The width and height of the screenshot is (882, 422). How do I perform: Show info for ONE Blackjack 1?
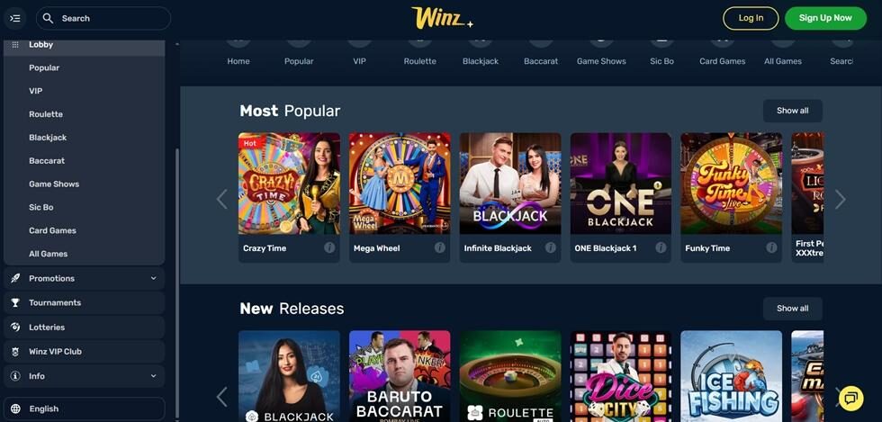coord(661,247)
